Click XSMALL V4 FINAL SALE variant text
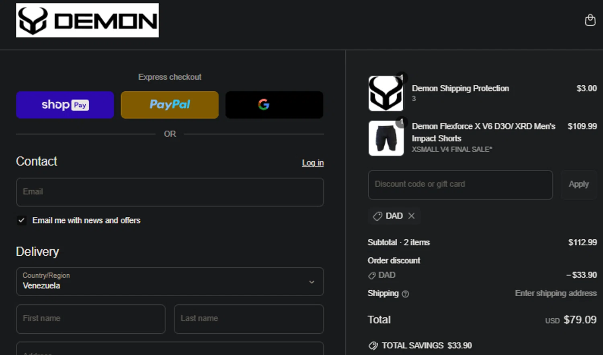 (x=452, y=149)
